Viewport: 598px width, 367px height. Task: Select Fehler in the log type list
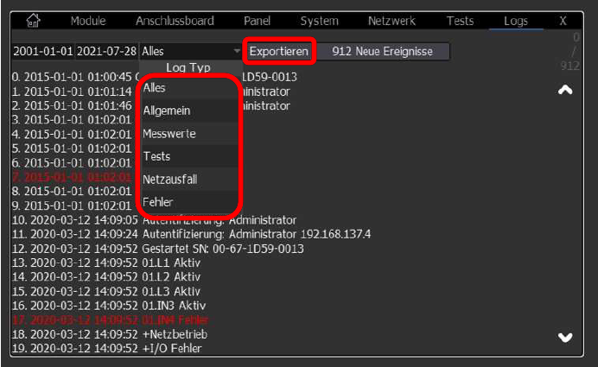click(x=158, y=201)
